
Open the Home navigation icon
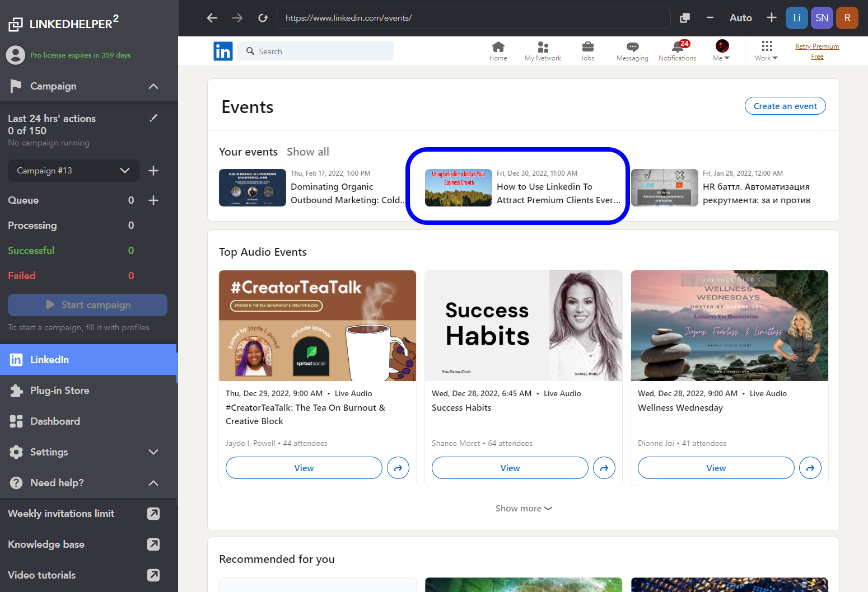498,51
